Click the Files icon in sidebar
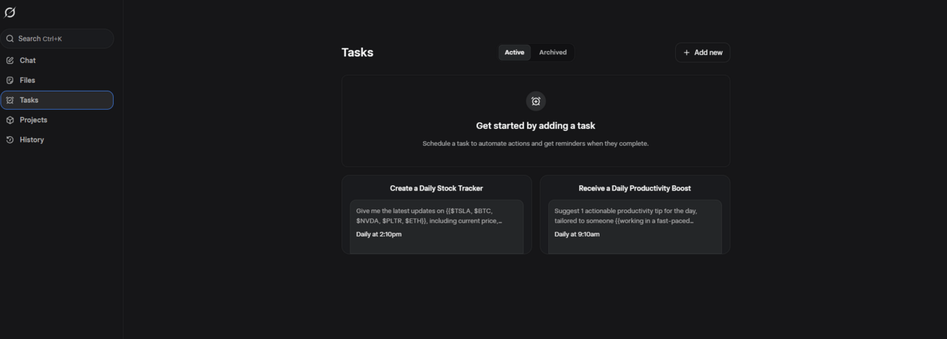The width and height of the screenshot is (947, 339). click(x=10, y=81)
